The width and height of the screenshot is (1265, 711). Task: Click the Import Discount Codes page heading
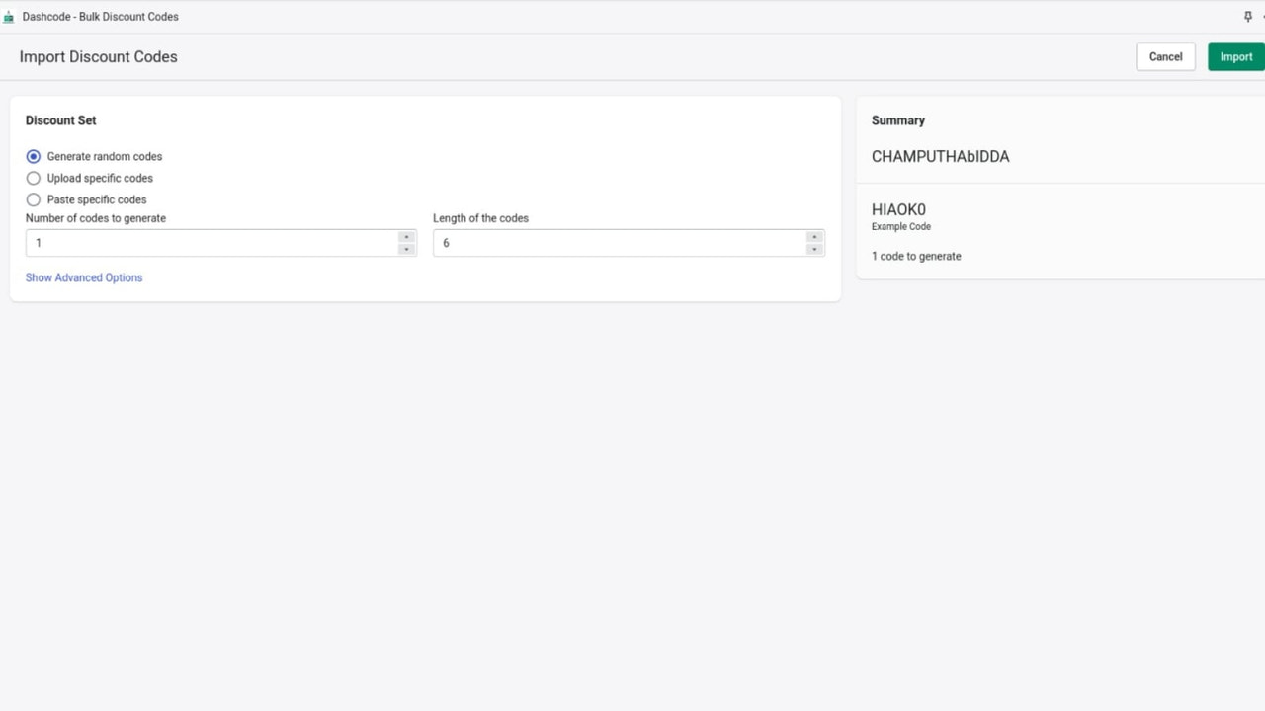coord(98,56)
